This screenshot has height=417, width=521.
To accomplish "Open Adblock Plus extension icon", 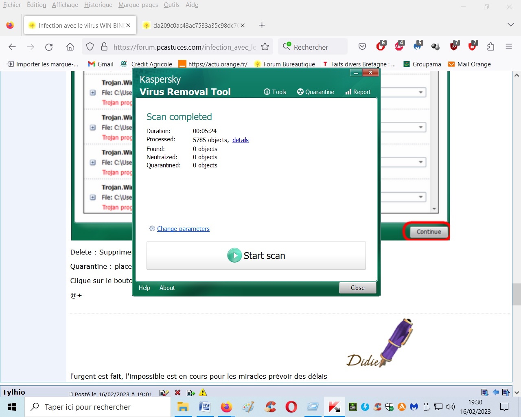I will point(399,46).
